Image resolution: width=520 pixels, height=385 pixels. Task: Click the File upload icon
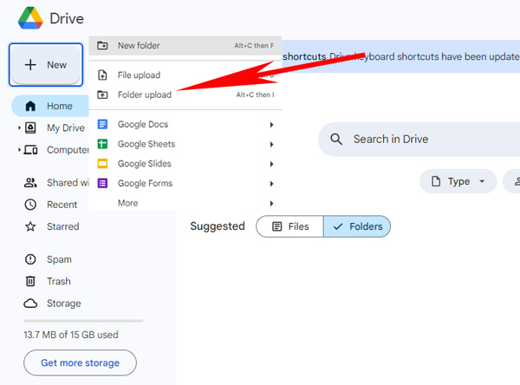pyautogui.click(x=102, y=75)
